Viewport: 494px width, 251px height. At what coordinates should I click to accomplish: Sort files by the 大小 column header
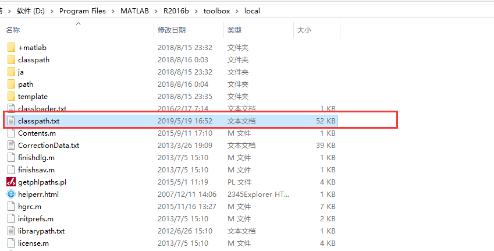click(x=304, y=30)
